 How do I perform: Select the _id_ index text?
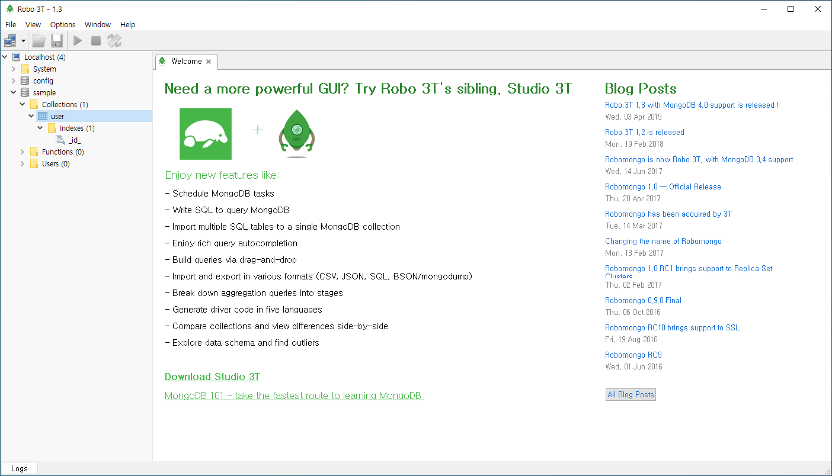pos(74,140)
